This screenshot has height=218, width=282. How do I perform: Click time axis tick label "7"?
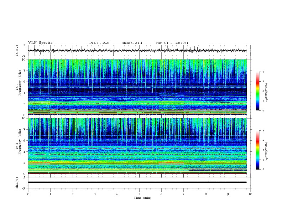184,194
